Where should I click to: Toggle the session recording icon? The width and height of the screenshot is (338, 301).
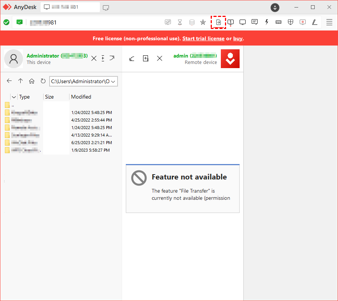(303, 22)
